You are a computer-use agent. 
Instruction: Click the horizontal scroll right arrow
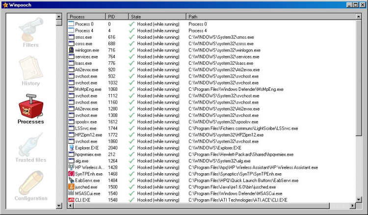352,206
